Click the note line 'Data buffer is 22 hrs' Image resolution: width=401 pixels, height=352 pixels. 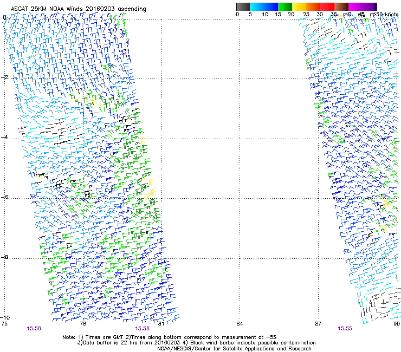coord(196,343)
